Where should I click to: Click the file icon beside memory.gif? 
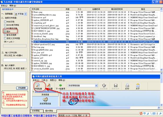coord(32,58)
